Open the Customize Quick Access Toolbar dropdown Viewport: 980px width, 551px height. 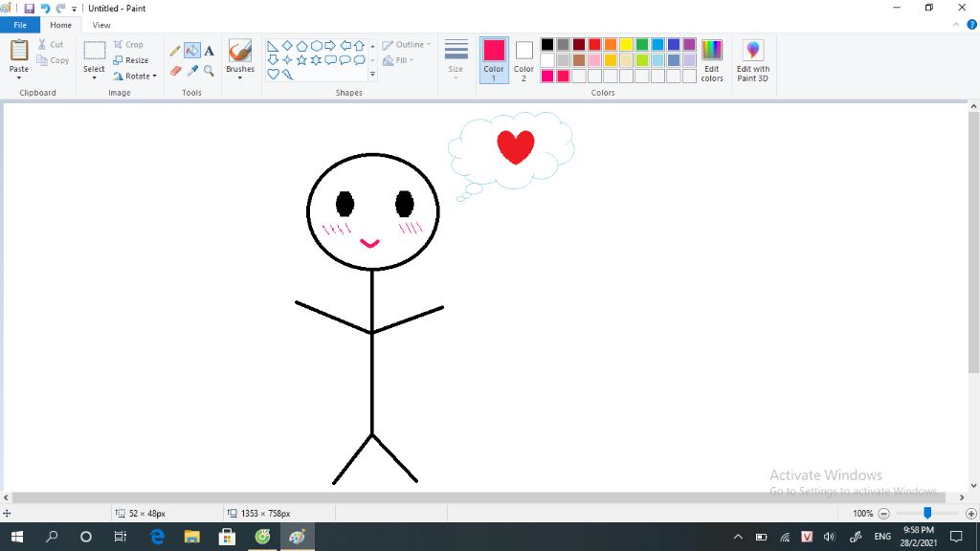point(74,9)
